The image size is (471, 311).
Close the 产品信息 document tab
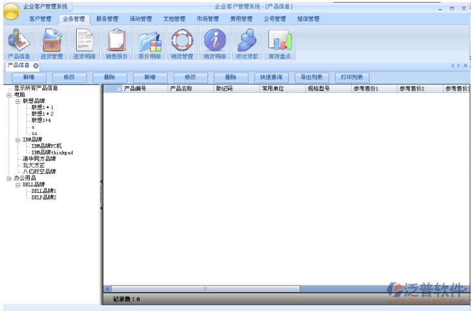pyautogui.click(x=36, y=66)
